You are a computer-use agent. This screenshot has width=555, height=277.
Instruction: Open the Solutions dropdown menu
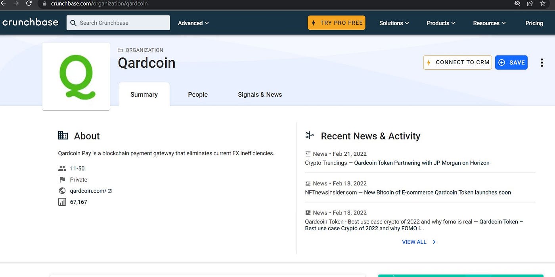tap(394, 23)
